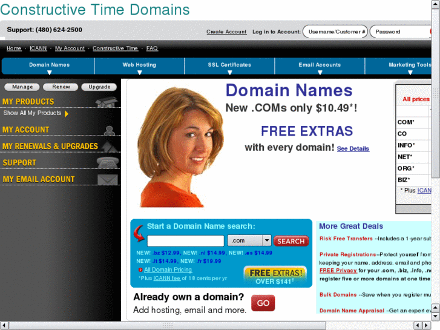Image resolution: width=440 pixels, height=330 pixels.
Task: Click the FREE EXTRAS over $141 banner
Action: [275, 276]
